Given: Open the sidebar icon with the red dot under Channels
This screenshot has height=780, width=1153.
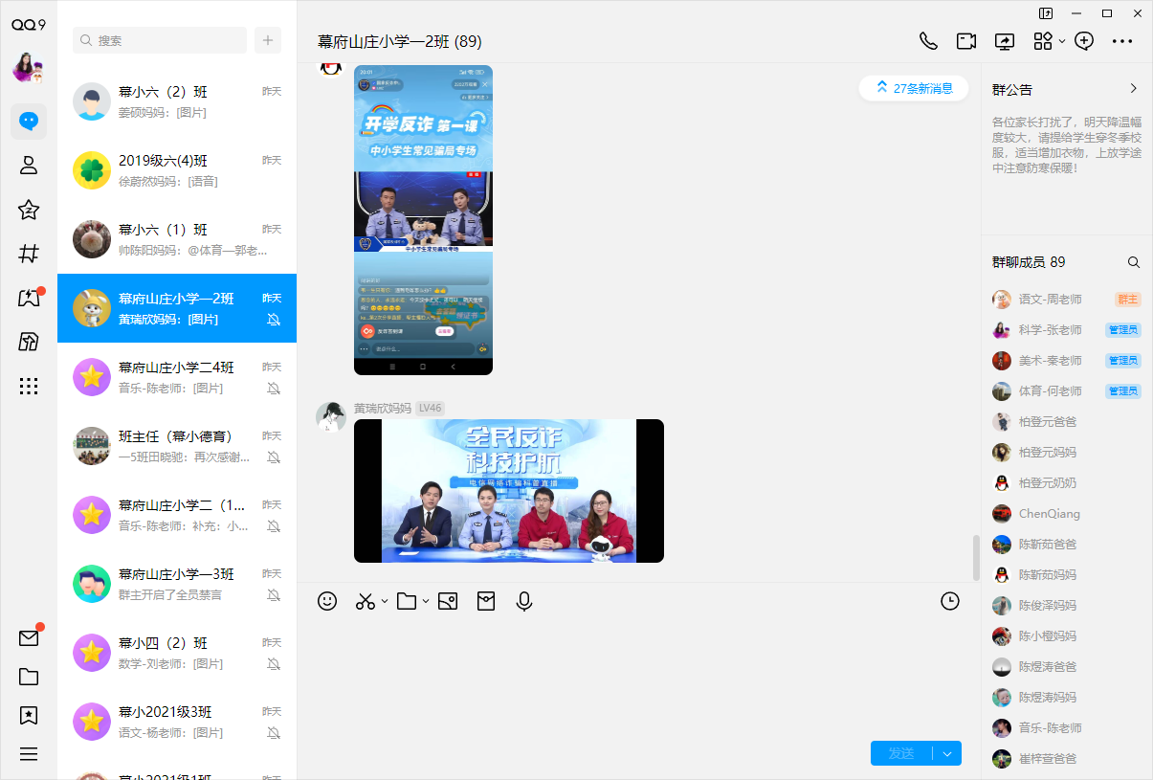Looking at the screenshot, I should click(29, 298).
